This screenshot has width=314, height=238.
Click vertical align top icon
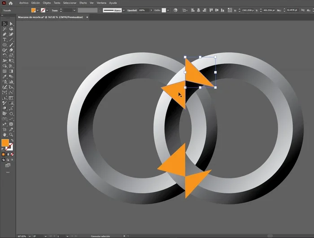[211, 10]
